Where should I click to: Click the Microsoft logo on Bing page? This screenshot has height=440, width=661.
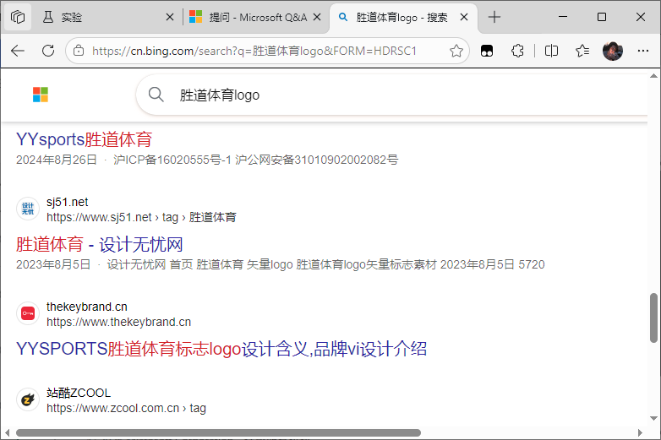pyautogui.click(x=41, y=95)
